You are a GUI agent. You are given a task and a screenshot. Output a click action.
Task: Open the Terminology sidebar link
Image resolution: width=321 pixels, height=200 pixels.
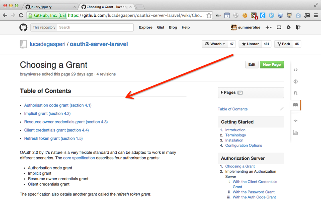[235, 135]
